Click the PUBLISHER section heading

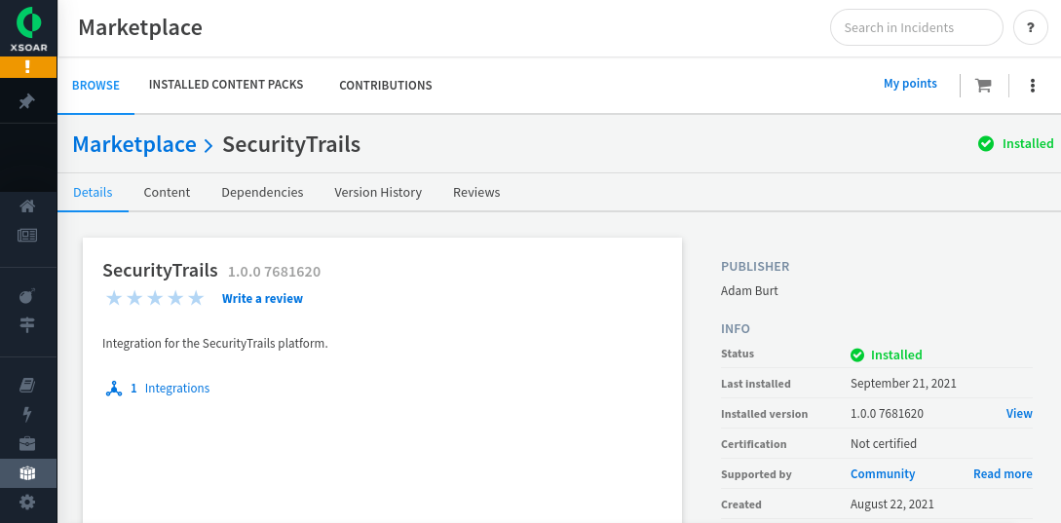(755, 267)
